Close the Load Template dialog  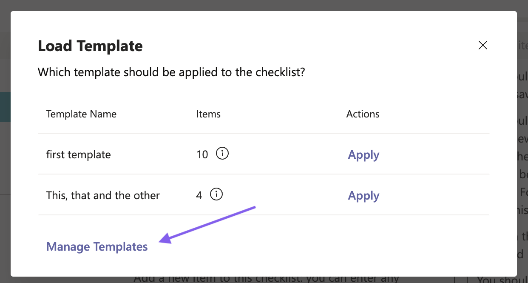point(483,46)
